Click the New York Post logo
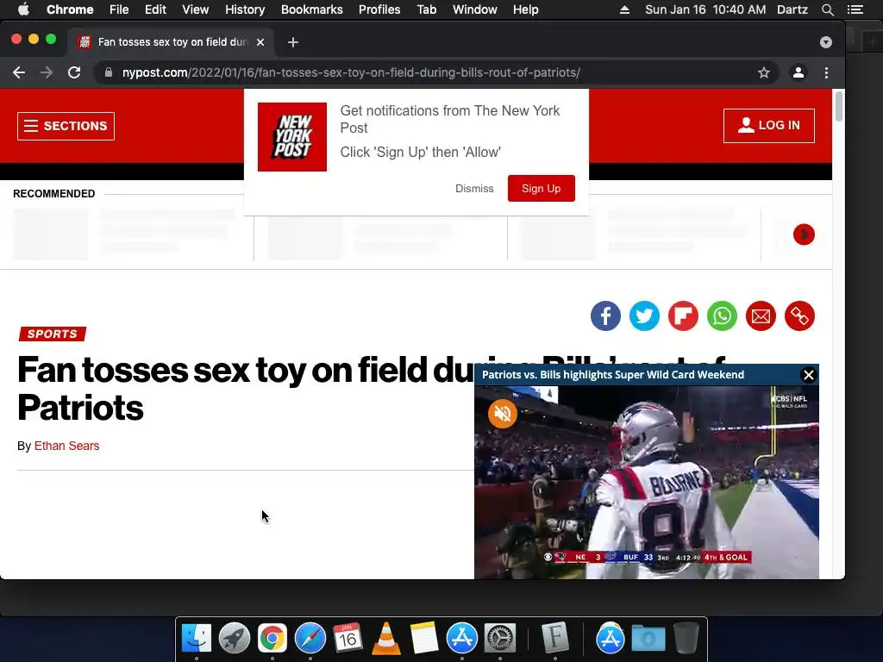Image resolution: width=883 pixels, height=662 pixels. pos(292,137)
